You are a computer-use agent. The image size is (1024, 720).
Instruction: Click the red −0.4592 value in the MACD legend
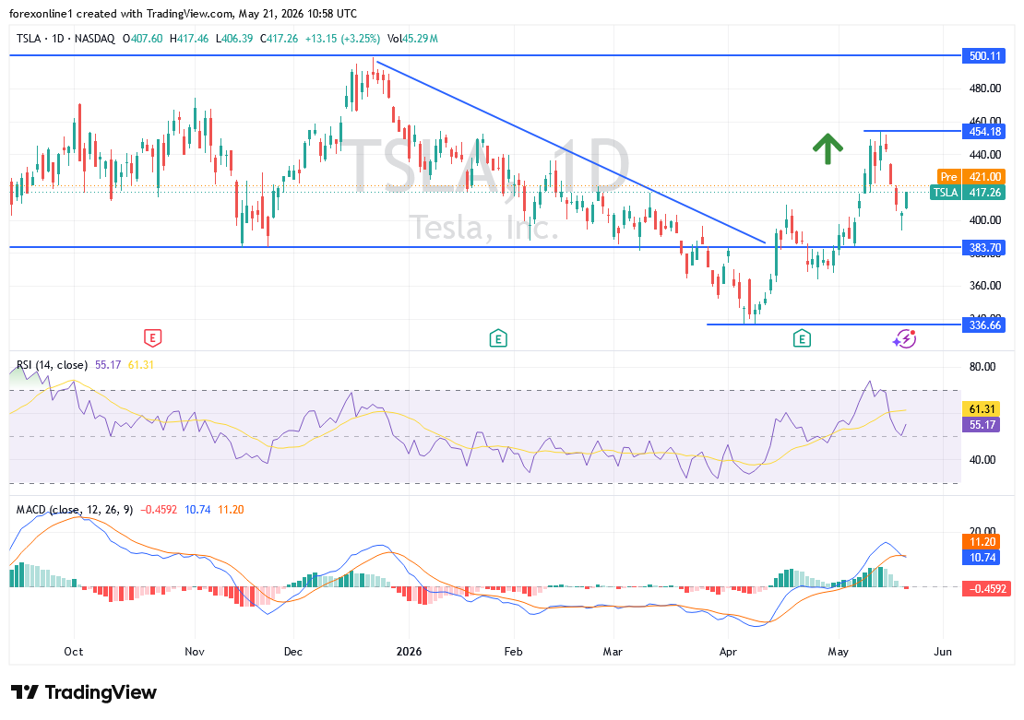[x=159, y=510]
